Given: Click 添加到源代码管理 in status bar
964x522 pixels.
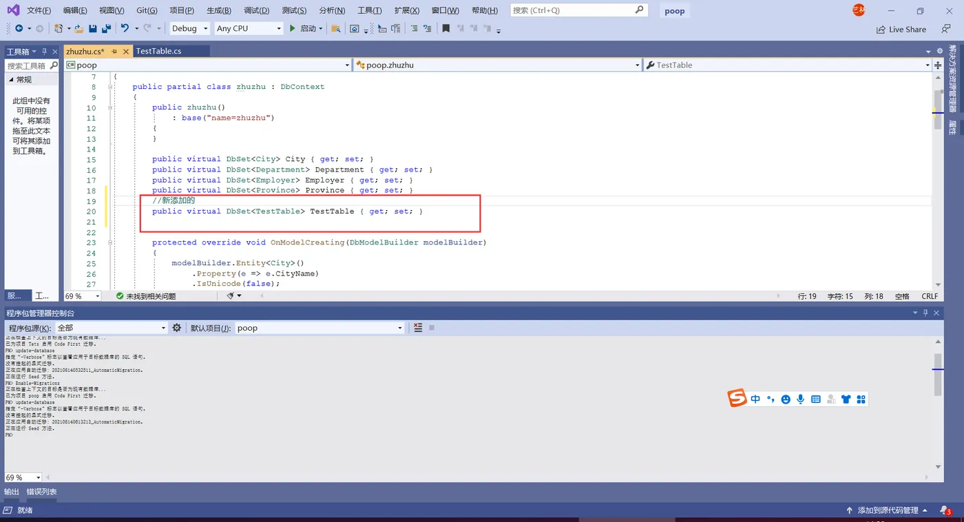Looking at the screenshot, I should point(888,510).
